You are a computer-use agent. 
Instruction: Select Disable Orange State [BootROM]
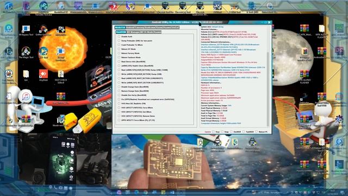[133, 87]
